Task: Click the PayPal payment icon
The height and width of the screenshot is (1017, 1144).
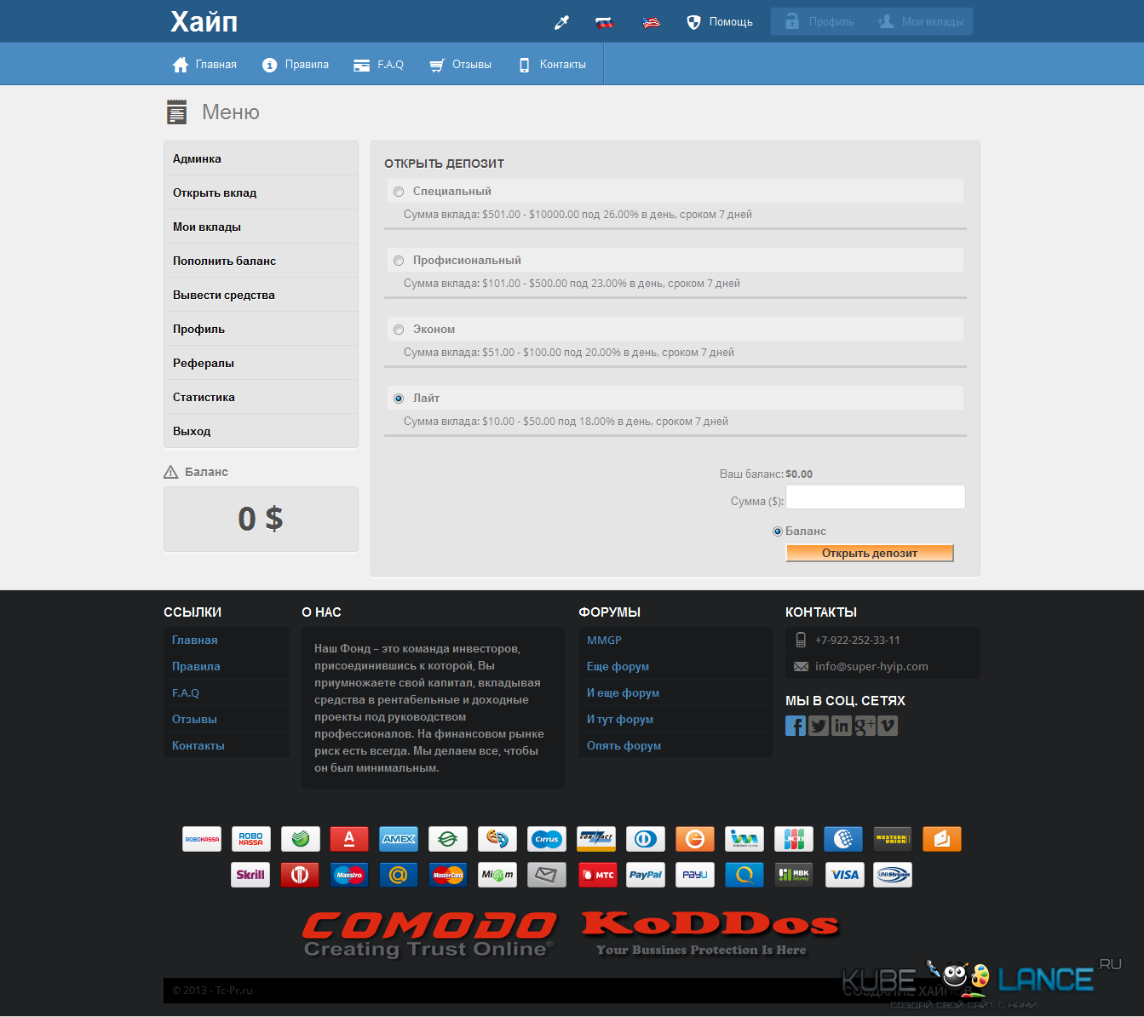Action: (646, 875)
